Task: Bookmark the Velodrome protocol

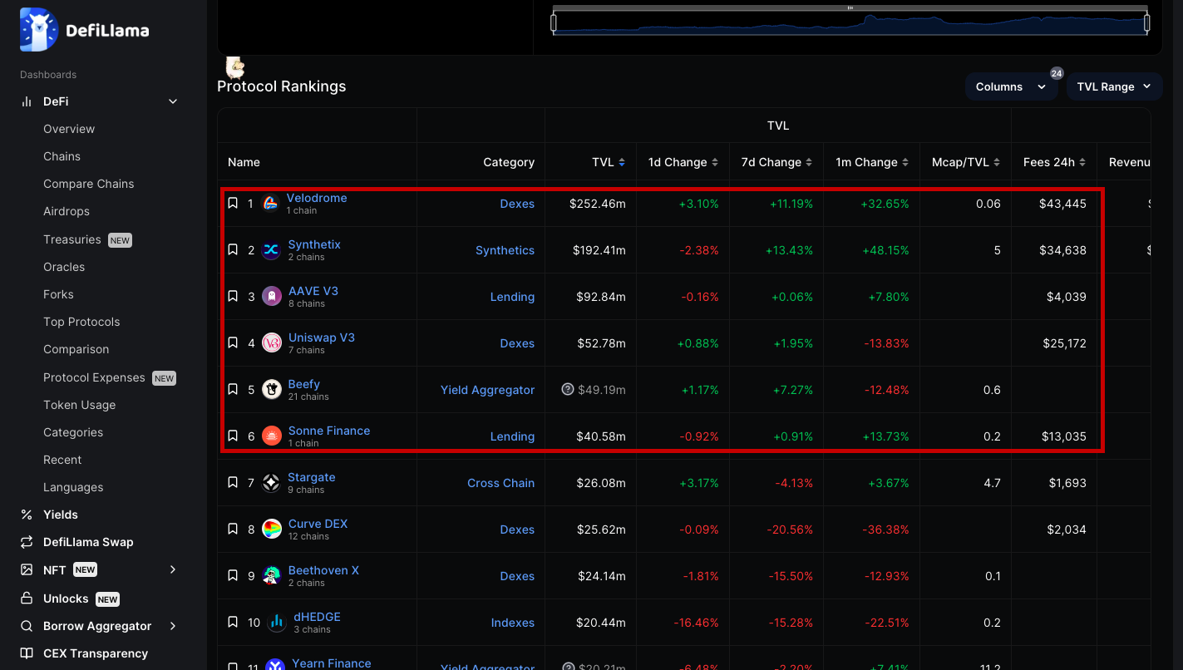Action: (233, 204)
